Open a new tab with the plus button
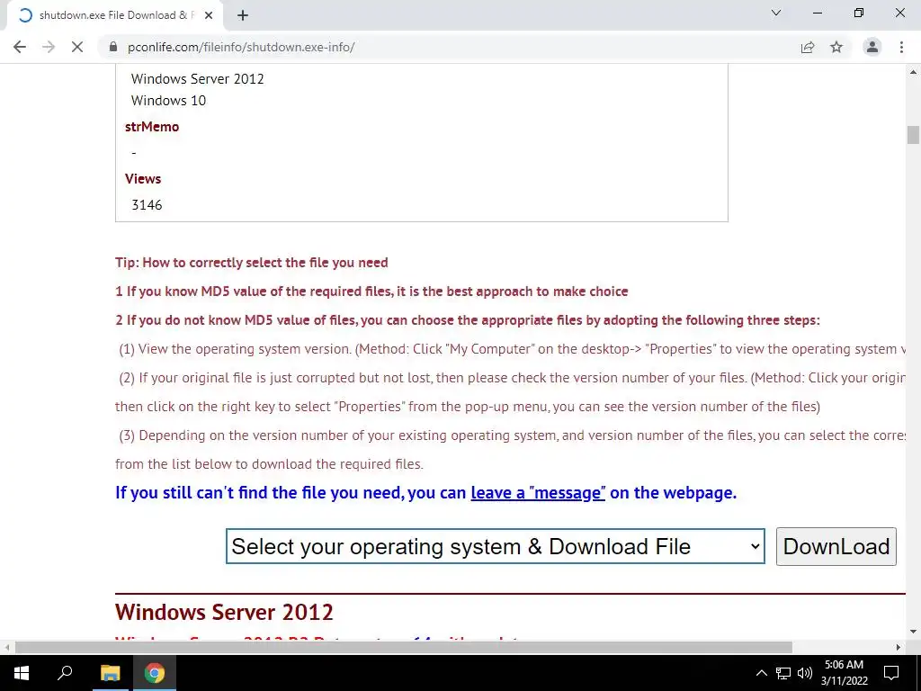The height and width of the screenshot is (691, 921). 243,15
